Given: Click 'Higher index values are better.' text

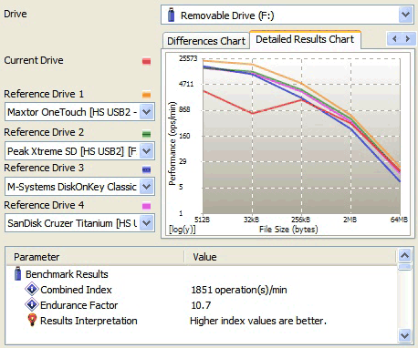Looking at the screenshot, I should [x=258, y=321].
